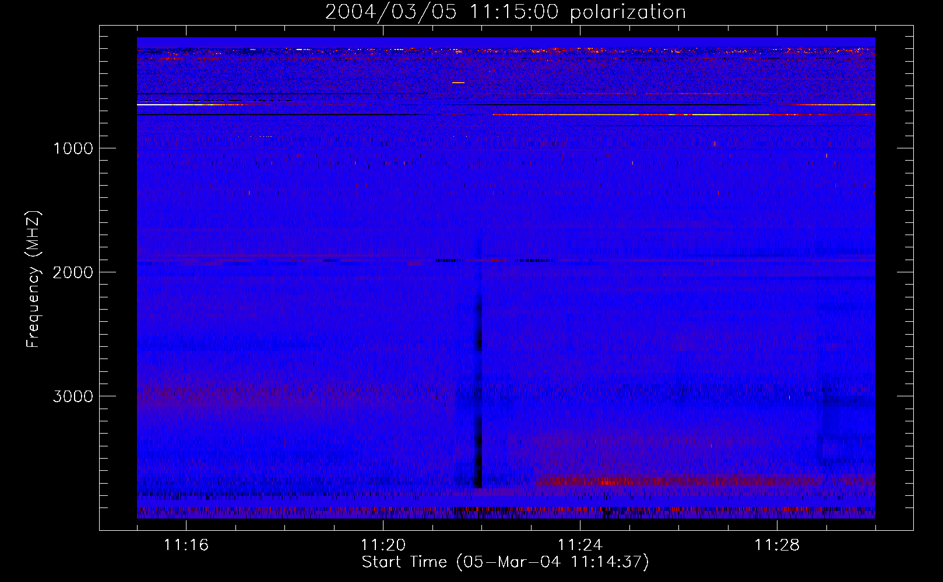Click the 2000 frequency tick label
Screen dimensions: 943x582
tap(73, 272)
